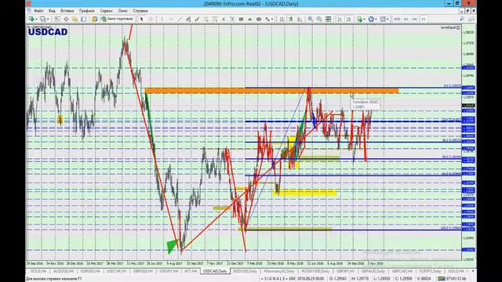Switch to Line Chart display
Image resolution: width=502 pixels, height=282 pixels.
click(300, 19)
